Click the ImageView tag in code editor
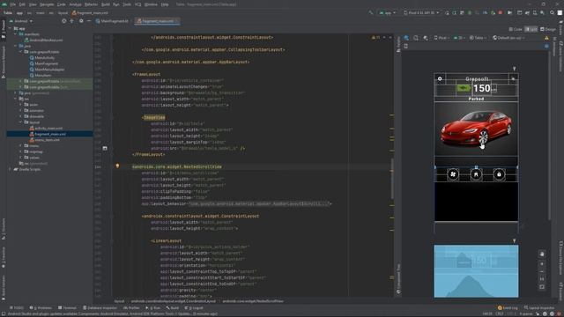Image resolution: width=564 pixels, height=317 pixels. pyautogui.click(x=153, y=117)
